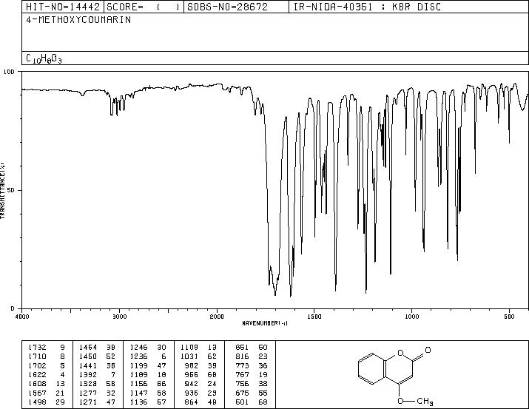Select the 2000 wavenumber axis tick label
Viewport: 529px width, 409px height.
pos(217,317)
